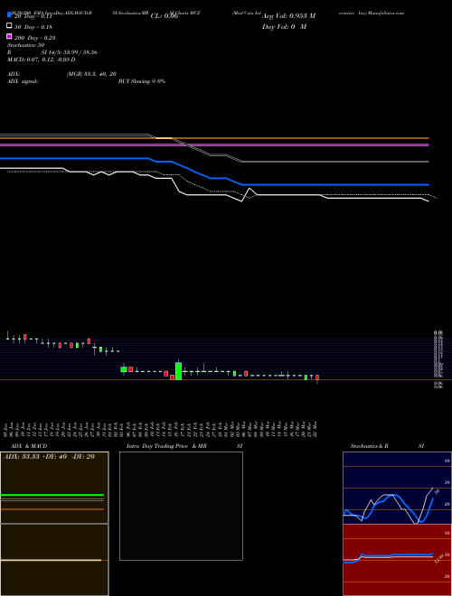Click the 'ADX & MACD' panel title
Viewport: 452px width, 596px height.
click(x=29, y=446)
